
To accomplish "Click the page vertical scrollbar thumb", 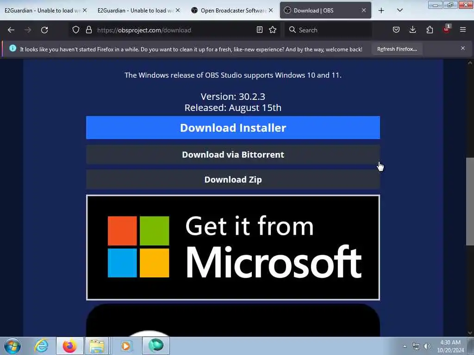I will coord(469,202).
